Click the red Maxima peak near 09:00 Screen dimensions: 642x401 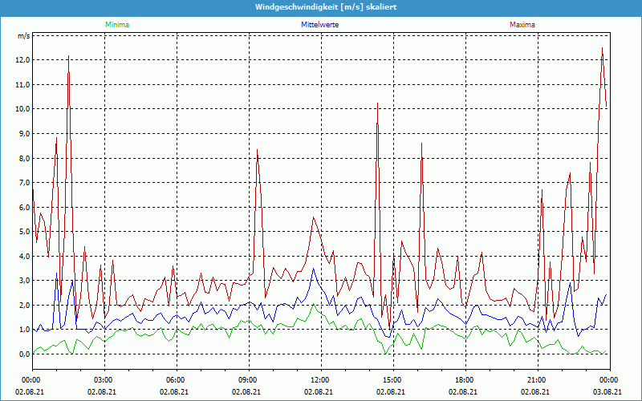(x=257, y=150)
